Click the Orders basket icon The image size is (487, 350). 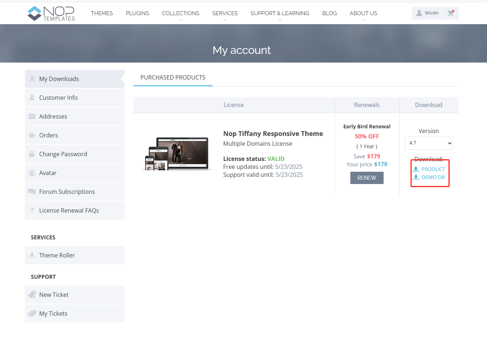pyautogui.click(x=32, y=135)
